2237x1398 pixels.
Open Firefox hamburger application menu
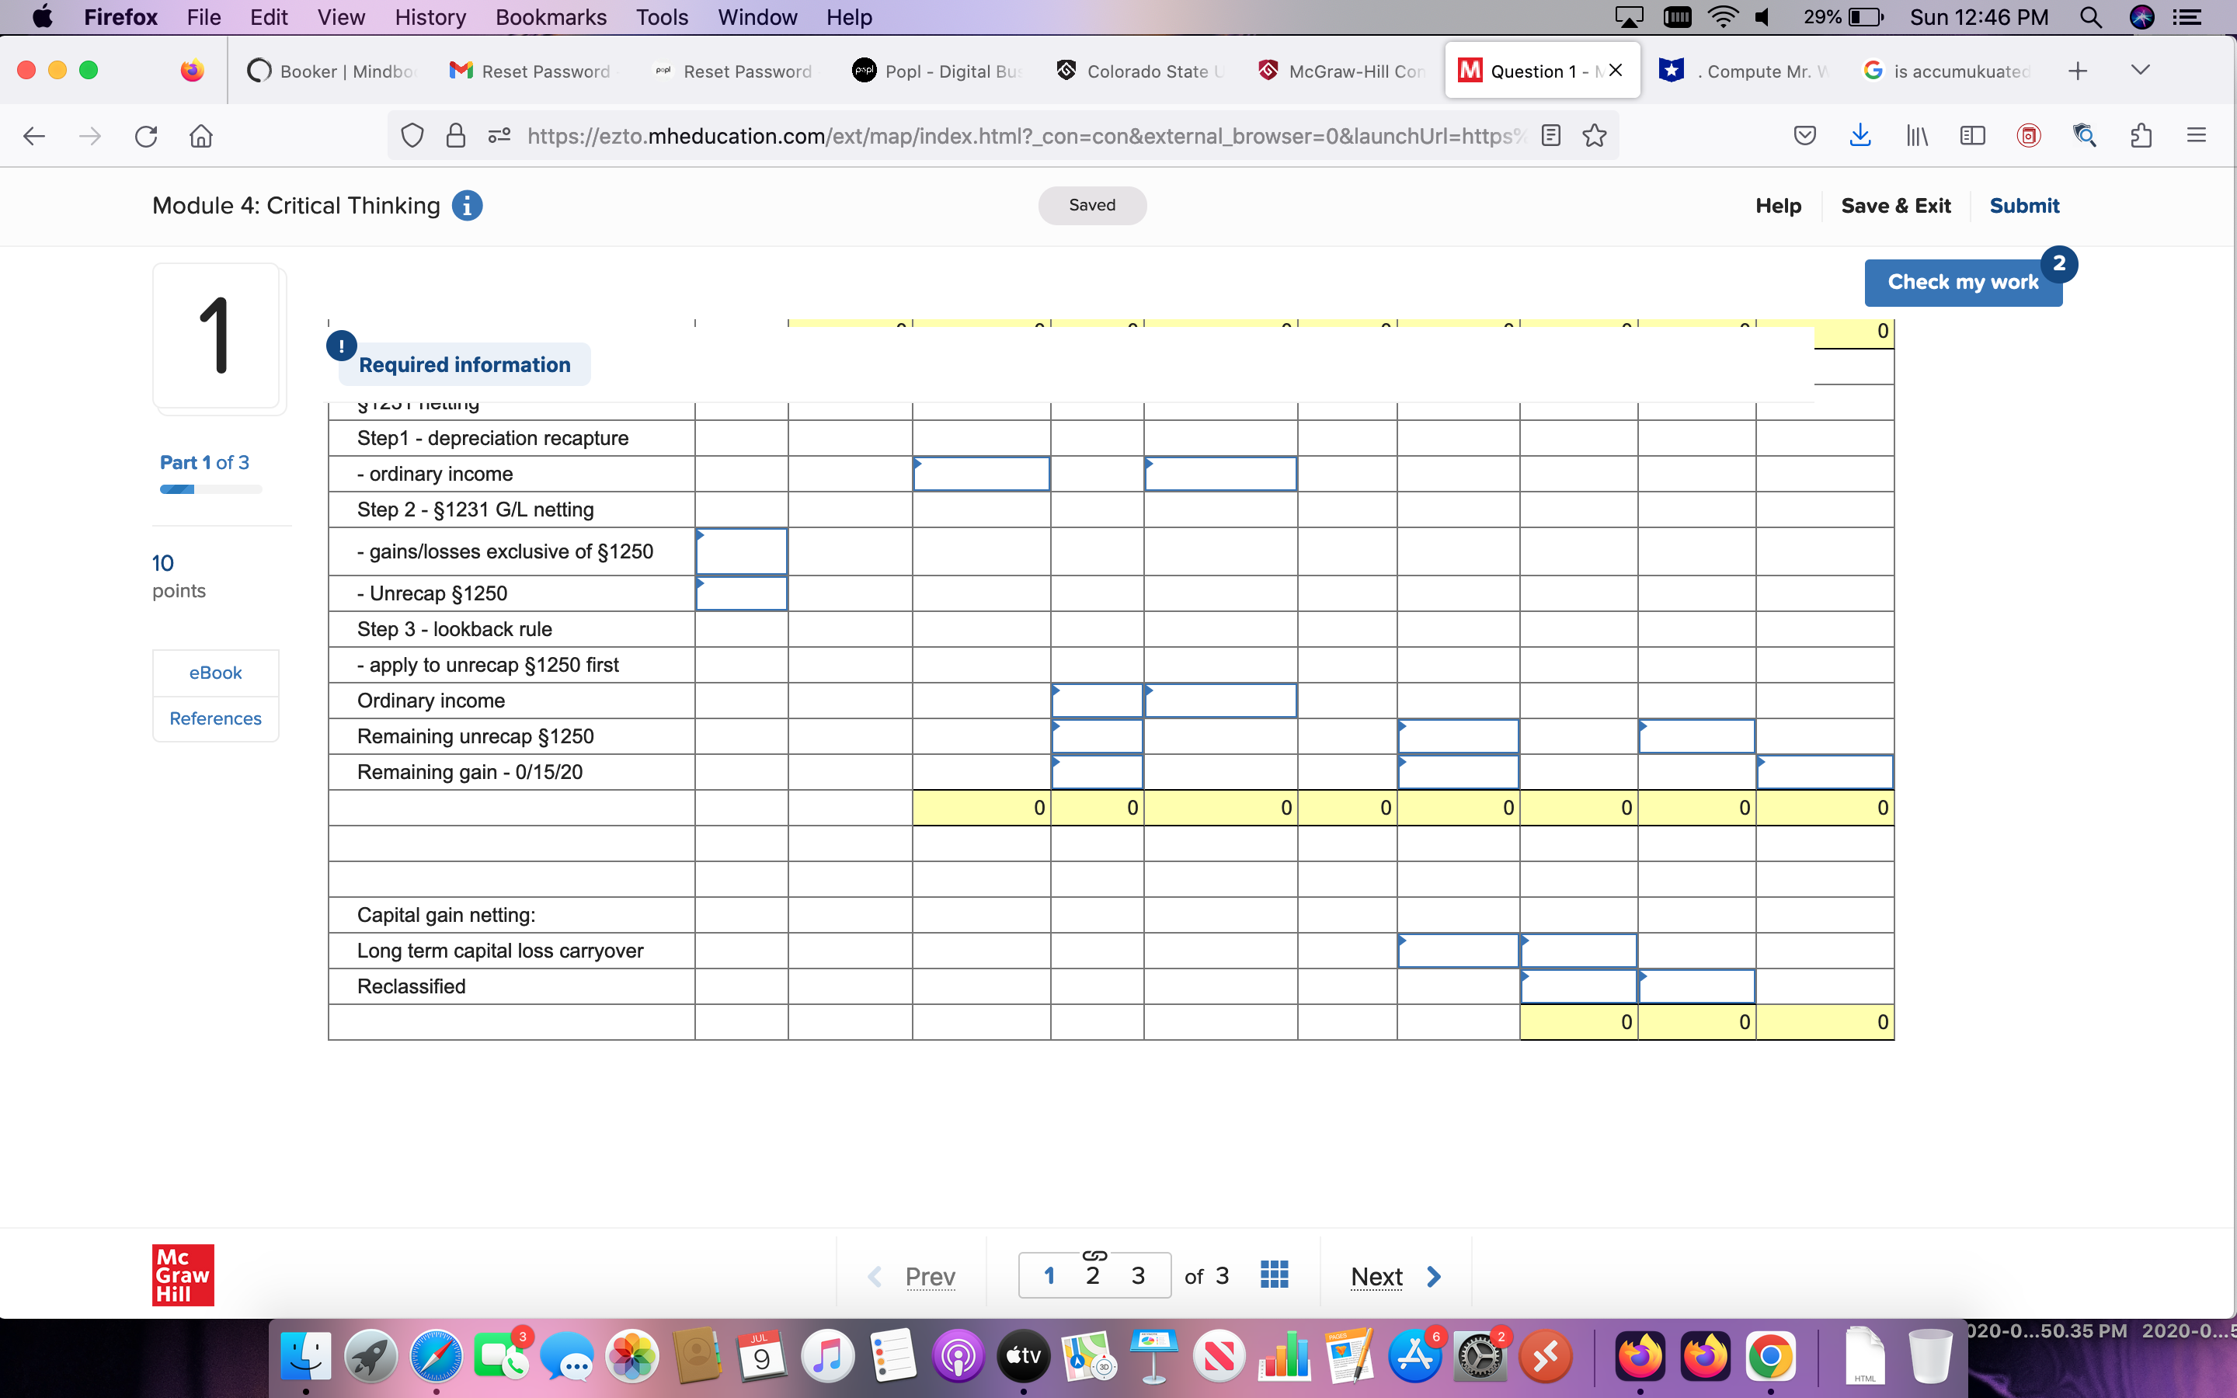(x=2197, y=136)
